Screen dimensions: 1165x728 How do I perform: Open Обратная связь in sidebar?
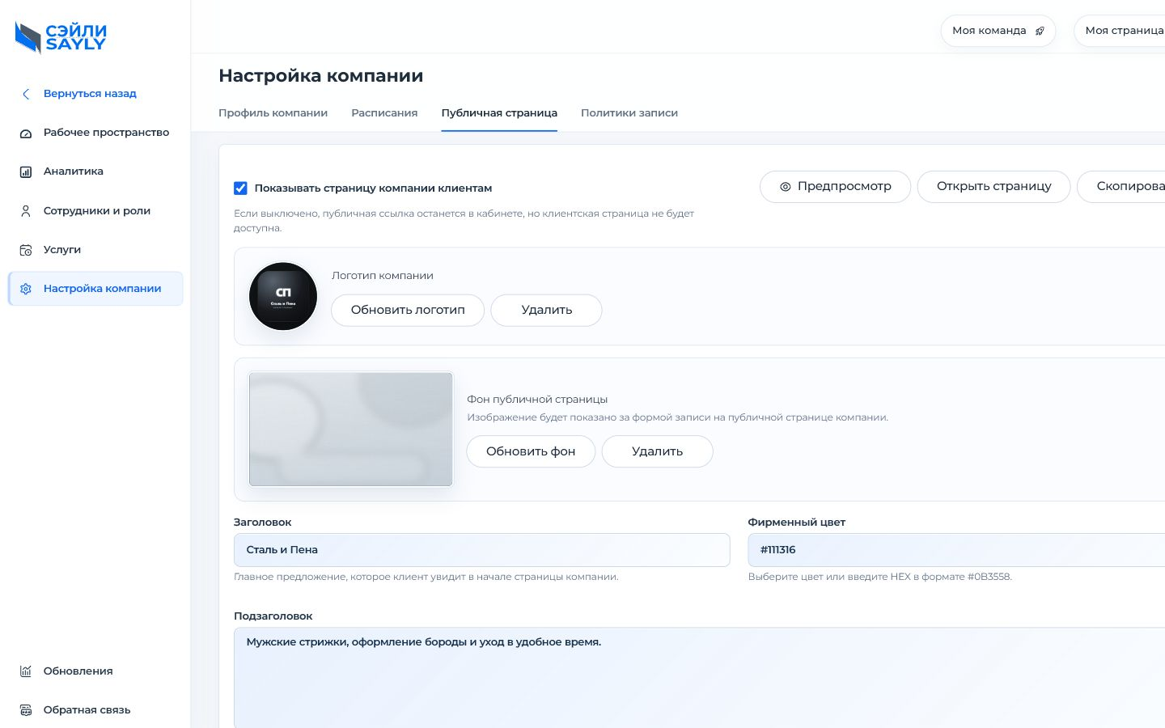95,710
